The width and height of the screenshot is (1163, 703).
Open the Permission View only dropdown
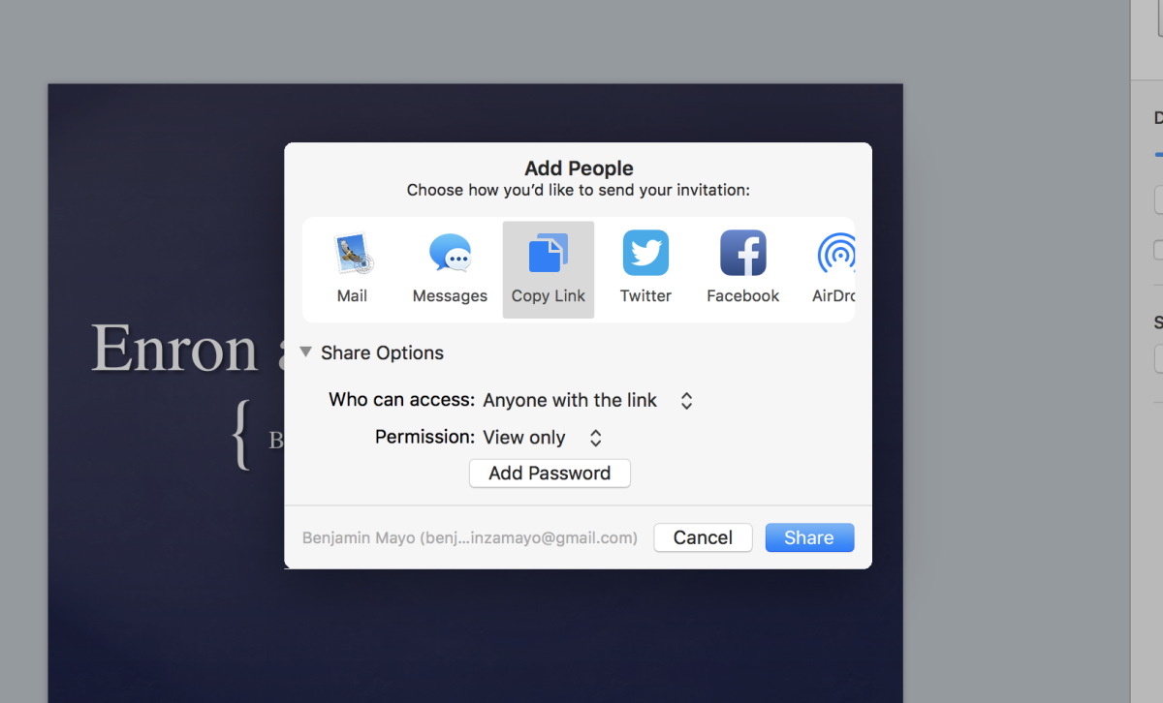pyautogui.click(x=543, y=438)
